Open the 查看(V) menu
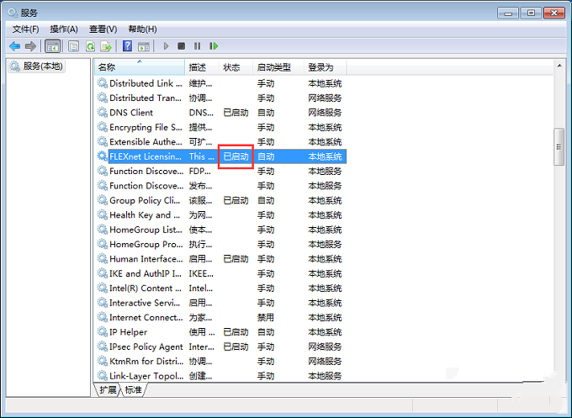 [x=103, y=29]
